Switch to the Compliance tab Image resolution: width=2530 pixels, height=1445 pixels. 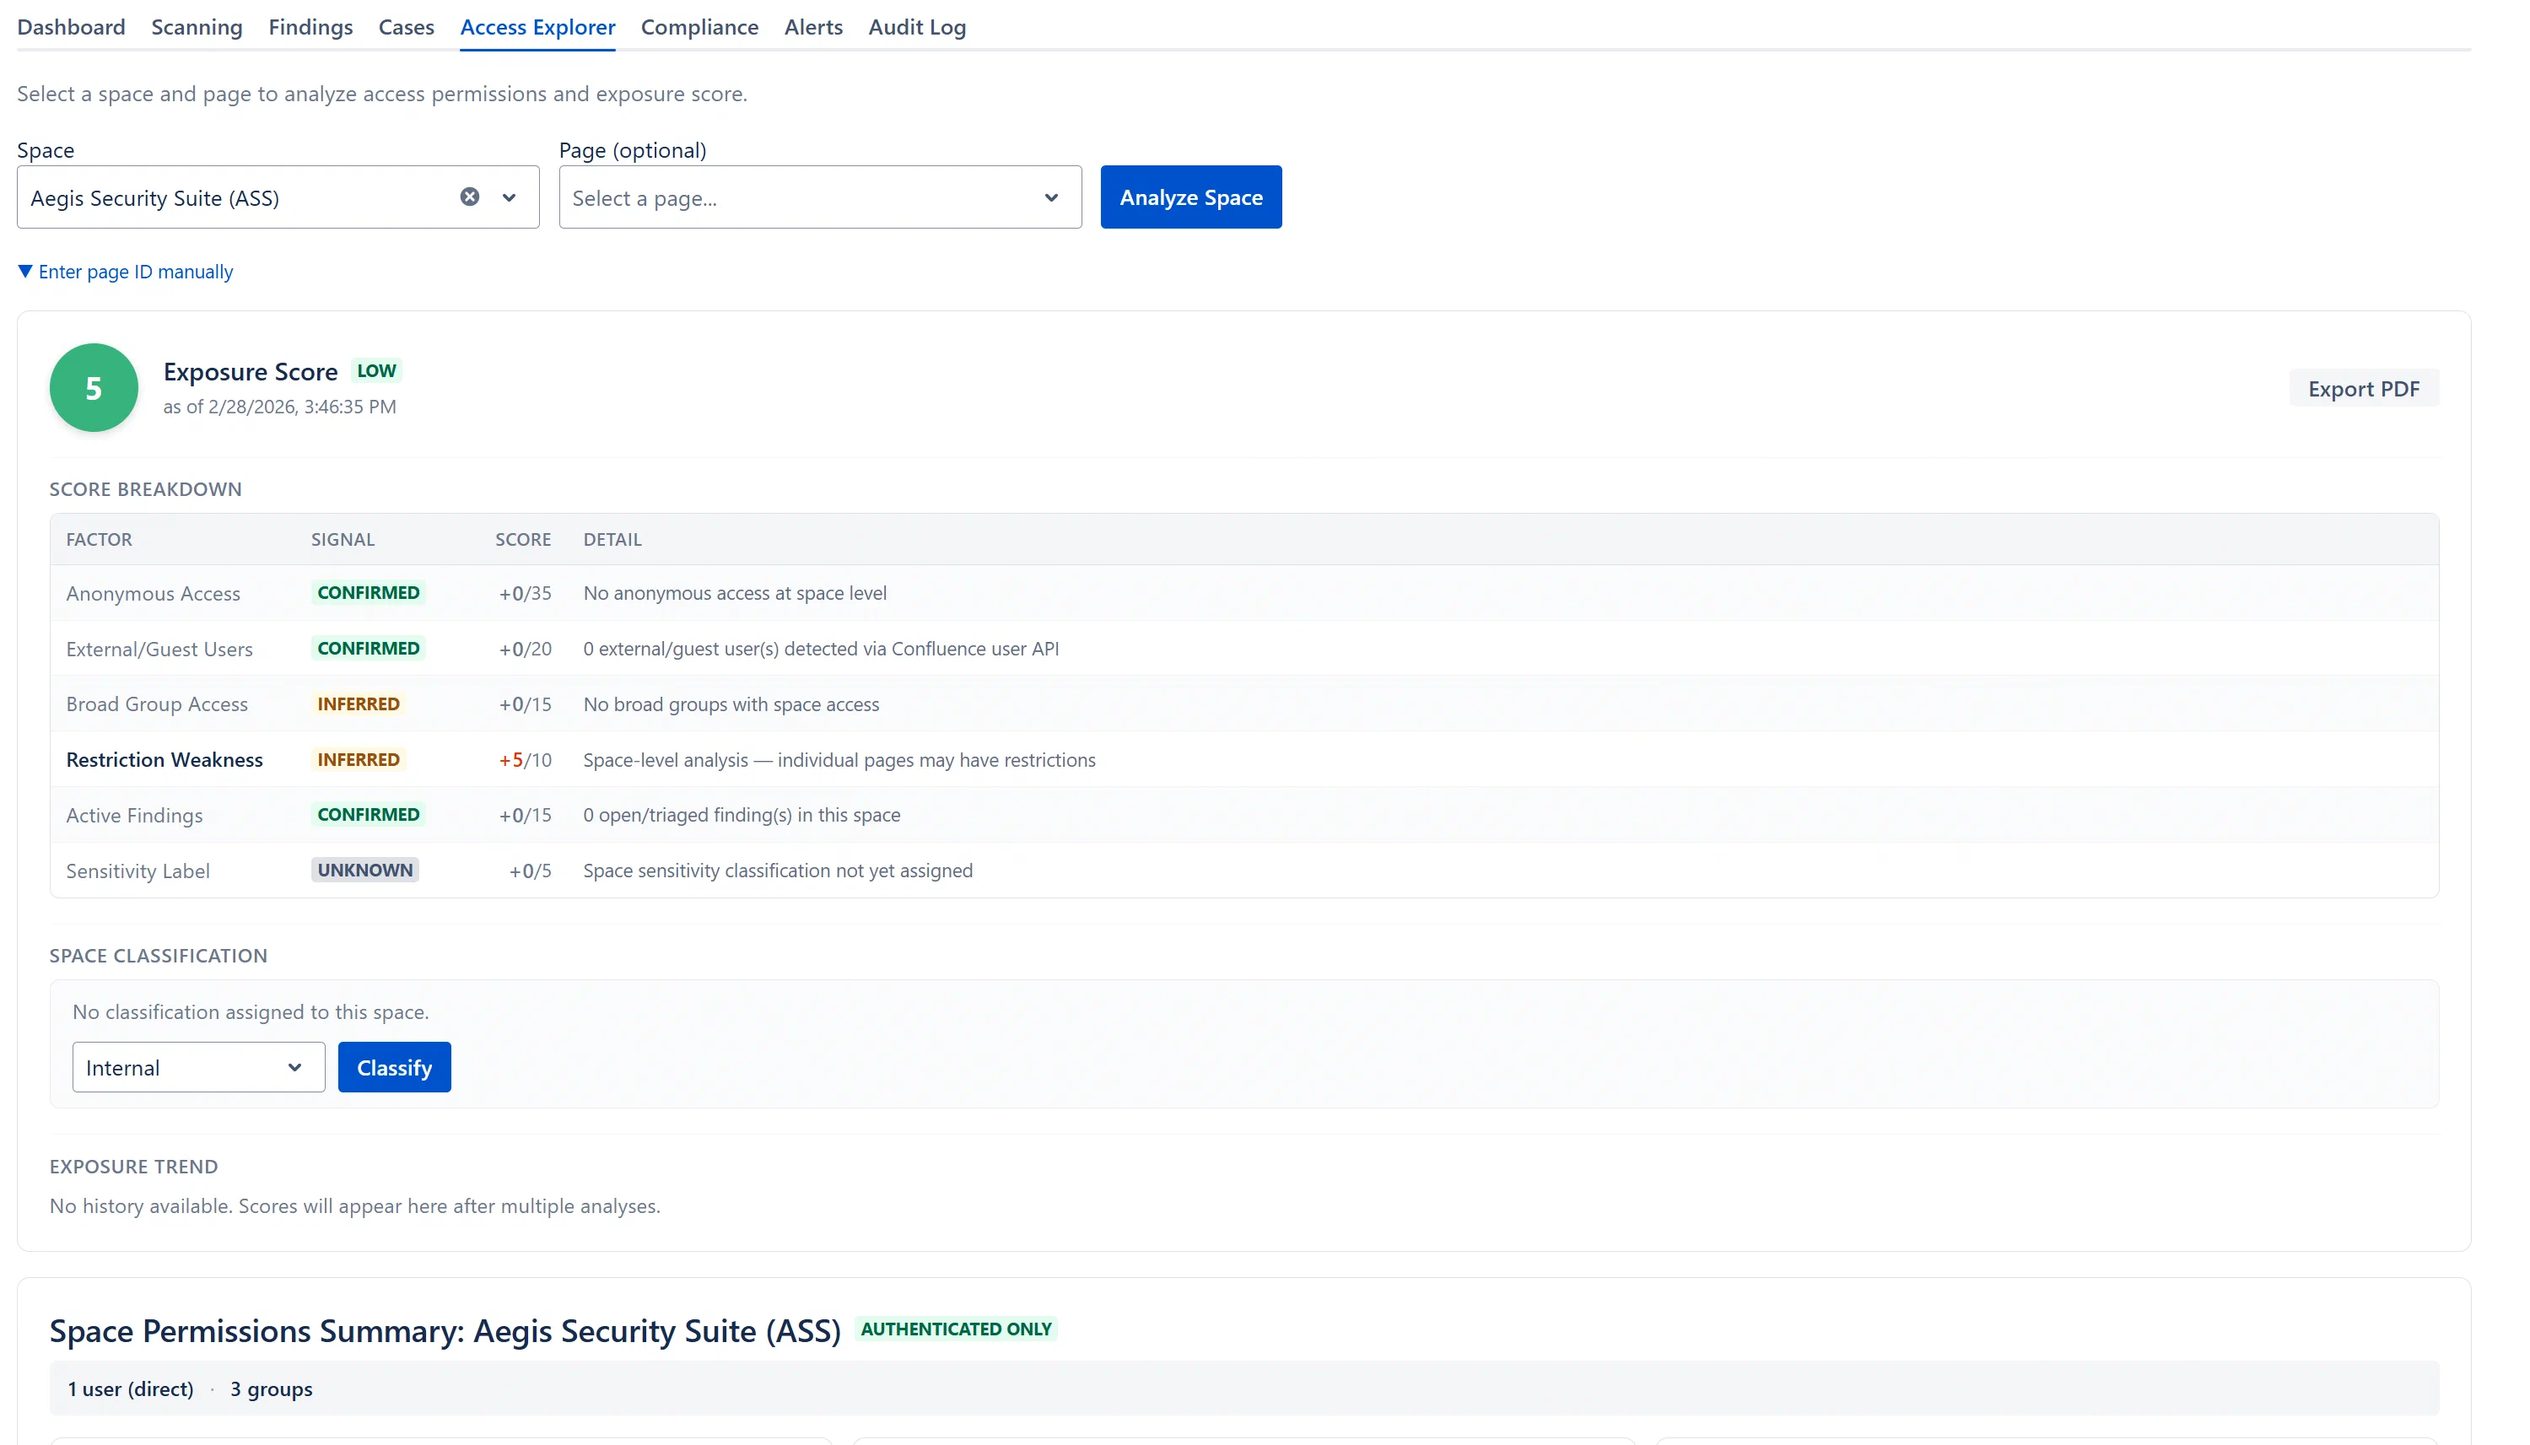point(699,27)
